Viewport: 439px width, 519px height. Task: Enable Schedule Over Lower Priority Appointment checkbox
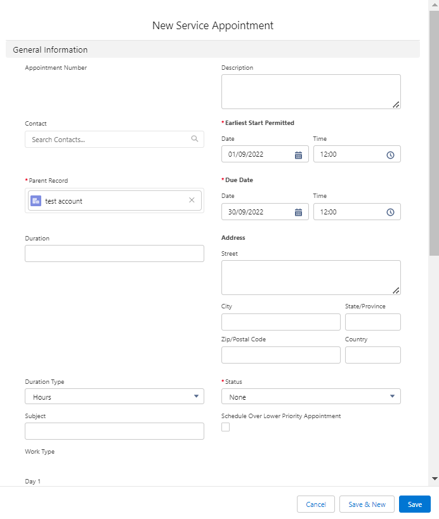[225, 427]
